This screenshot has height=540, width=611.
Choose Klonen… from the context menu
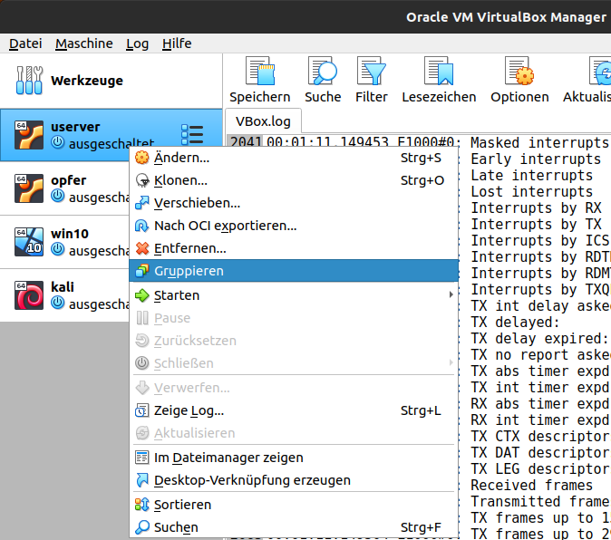(x=294, y=180)
